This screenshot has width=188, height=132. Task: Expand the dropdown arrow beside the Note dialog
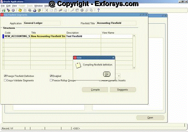click(119, 76)
